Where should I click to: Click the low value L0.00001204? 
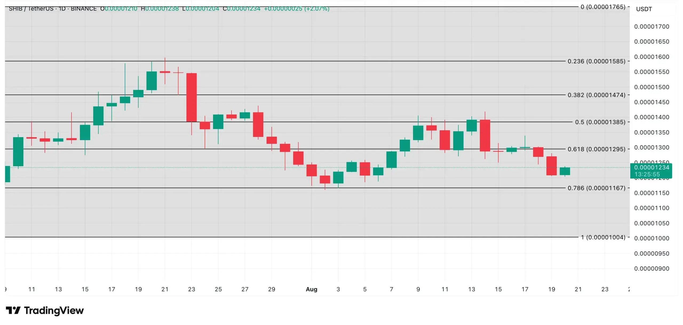(x=200, y=9)
